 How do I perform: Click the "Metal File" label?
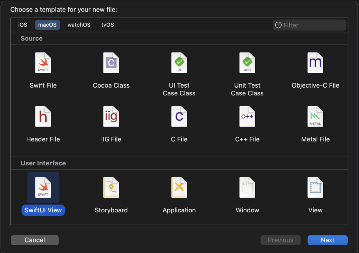tap(315, 139)
